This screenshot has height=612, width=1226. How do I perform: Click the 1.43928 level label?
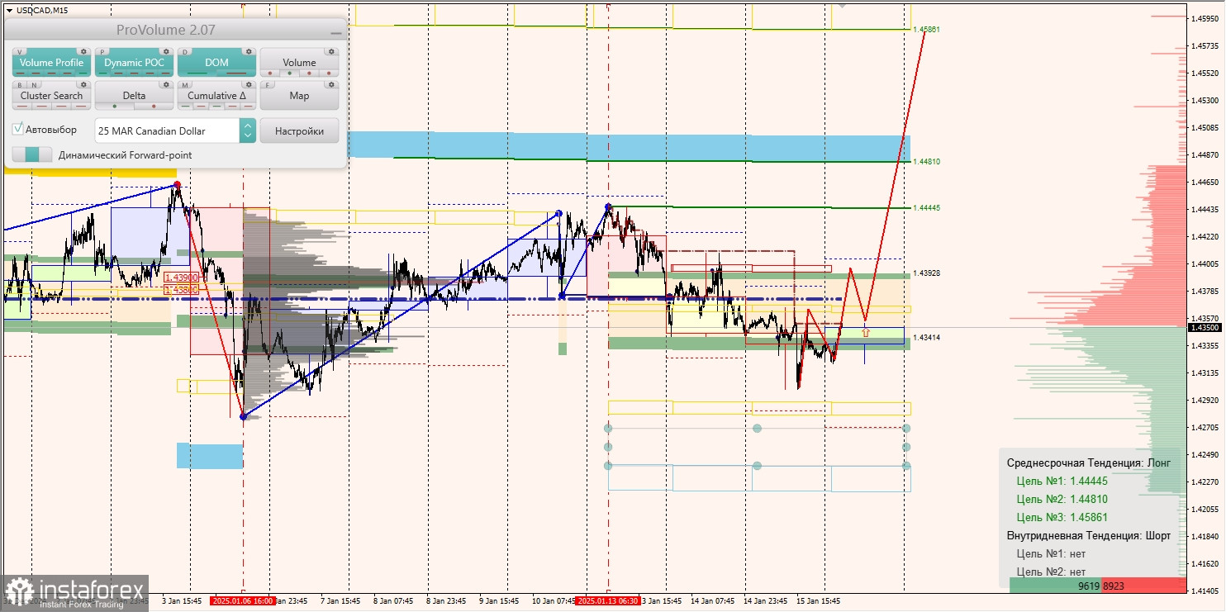pos(926,273)
